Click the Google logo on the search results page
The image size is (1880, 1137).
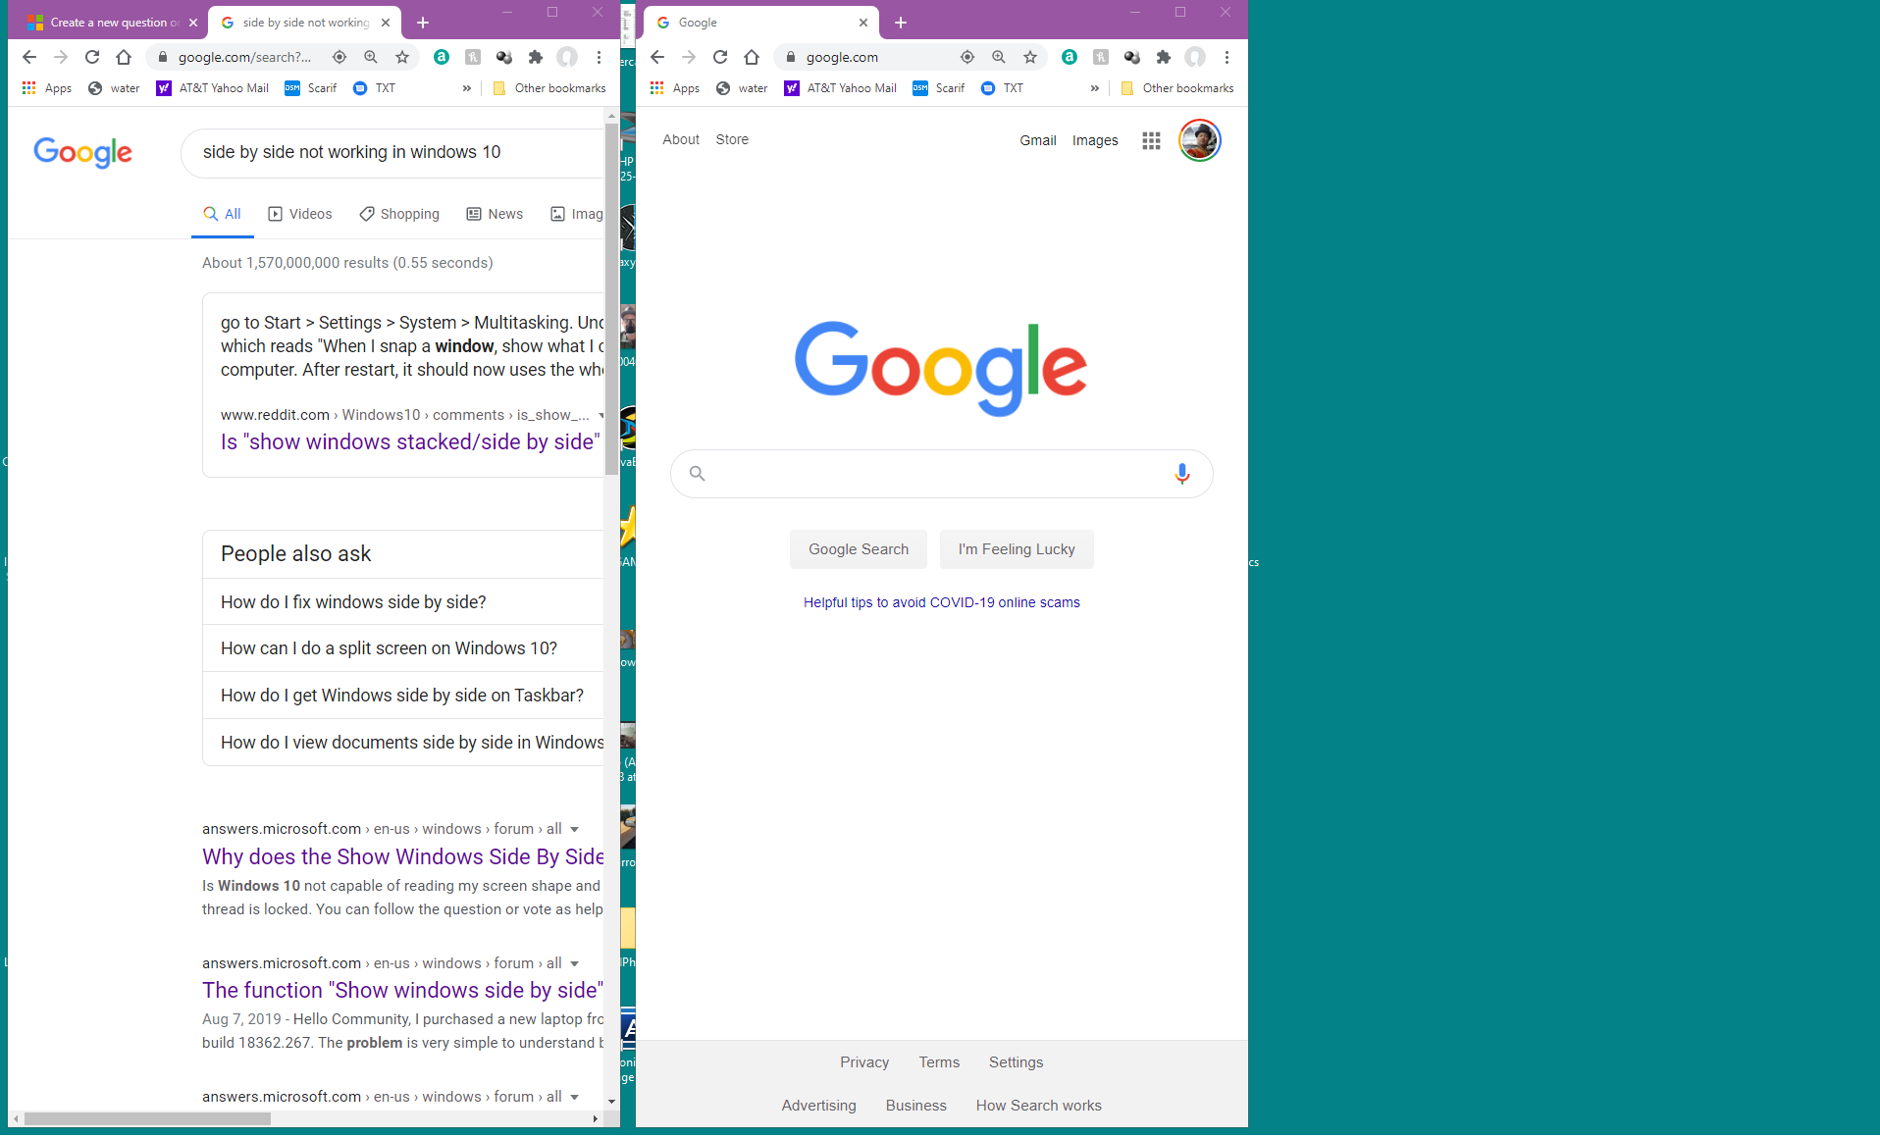82,152
